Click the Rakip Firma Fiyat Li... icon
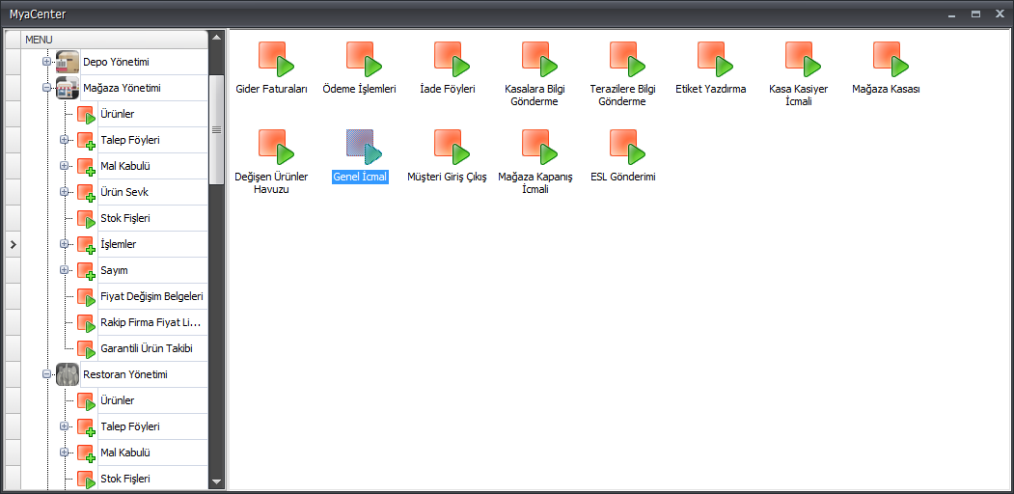Viewport: 1014px width, 494px height. [x=86, y=323]
